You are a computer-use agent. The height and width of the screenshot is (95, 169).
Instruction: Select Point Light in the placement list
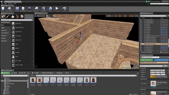click(22, 36)
